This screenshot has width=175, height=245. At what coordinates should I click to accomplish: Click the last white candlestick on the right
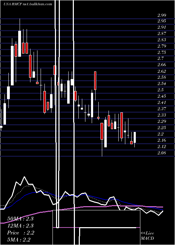(135, 137)
